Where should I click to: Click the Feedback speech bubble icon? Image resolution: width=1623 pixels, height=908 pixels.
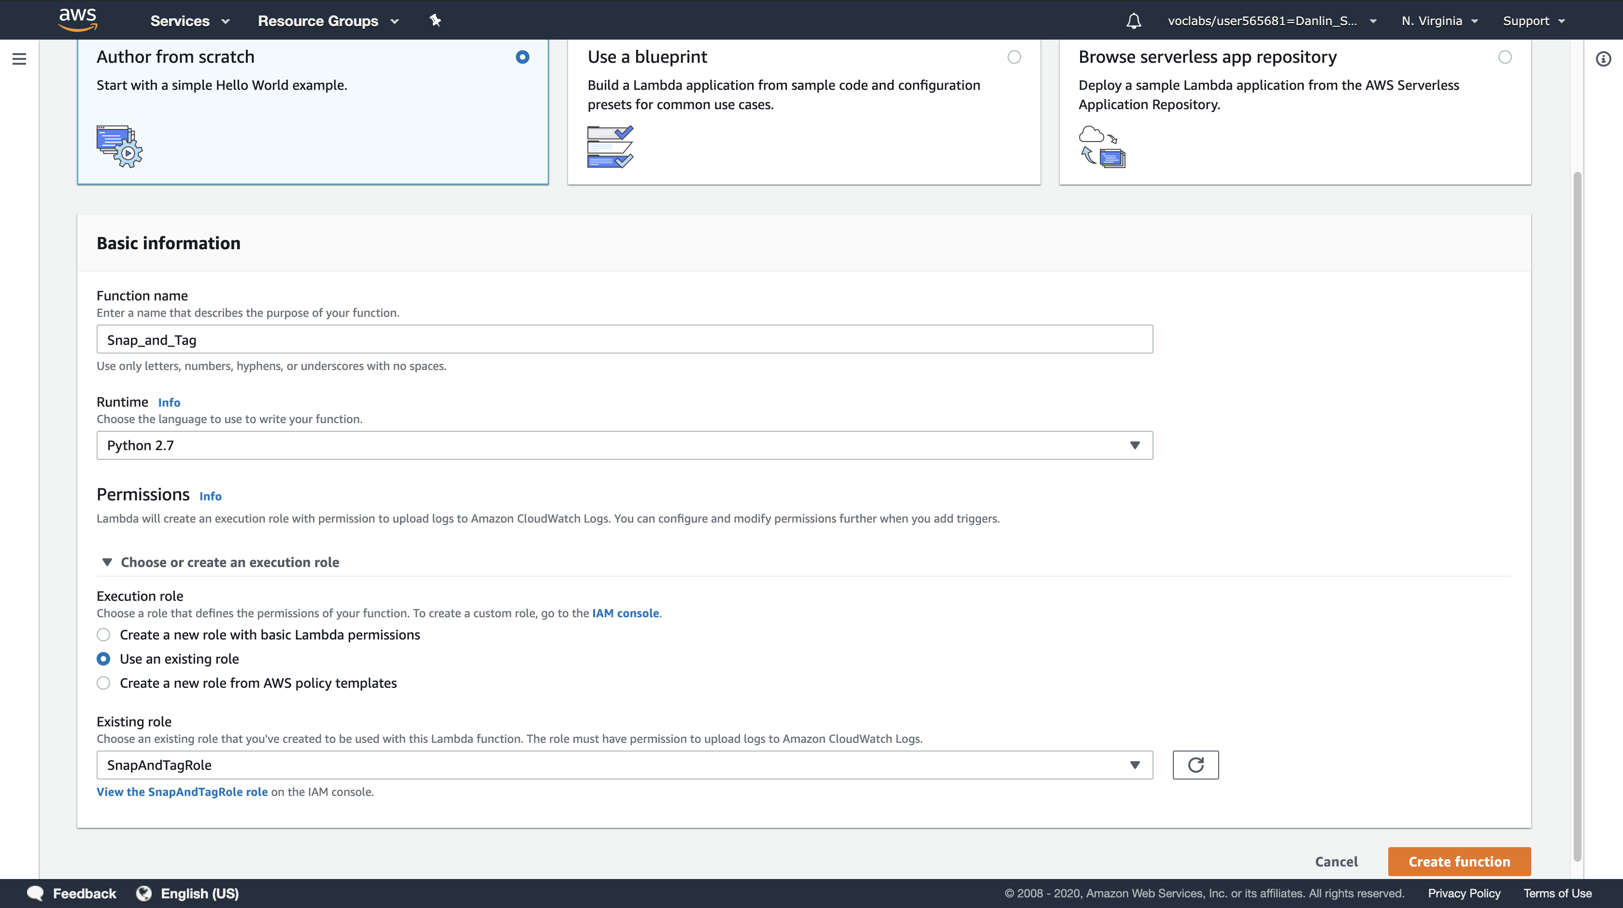coord(35,894)
